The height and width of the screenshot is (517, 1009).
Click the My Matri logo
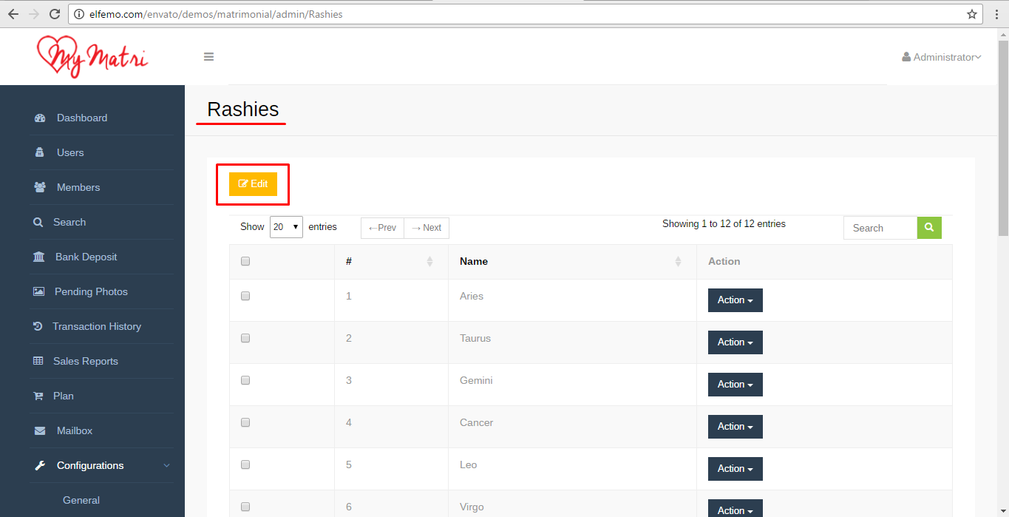tap(92, 56)
